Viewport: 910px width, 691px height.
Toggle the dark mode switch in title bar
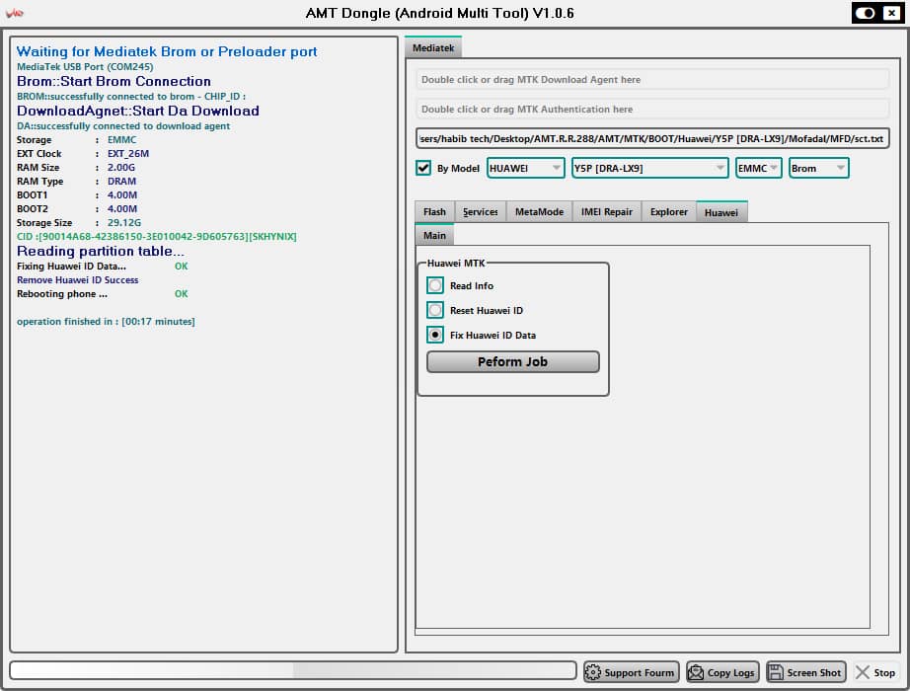(866, 13)
